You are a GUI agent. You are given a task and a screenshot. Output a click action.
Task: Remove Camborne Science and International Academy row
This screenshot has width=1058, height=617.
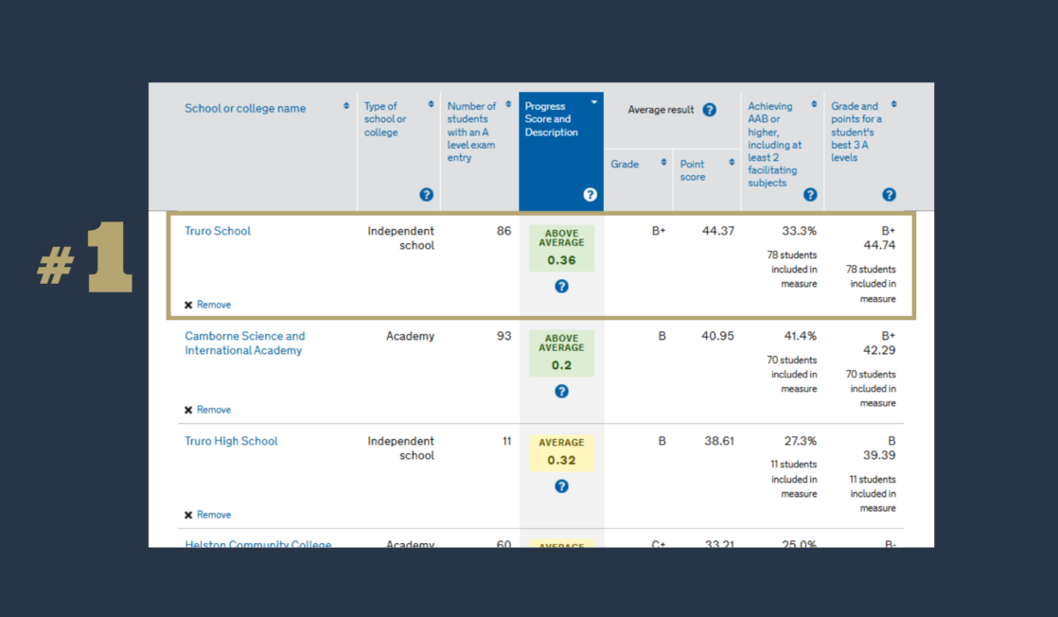208,410
